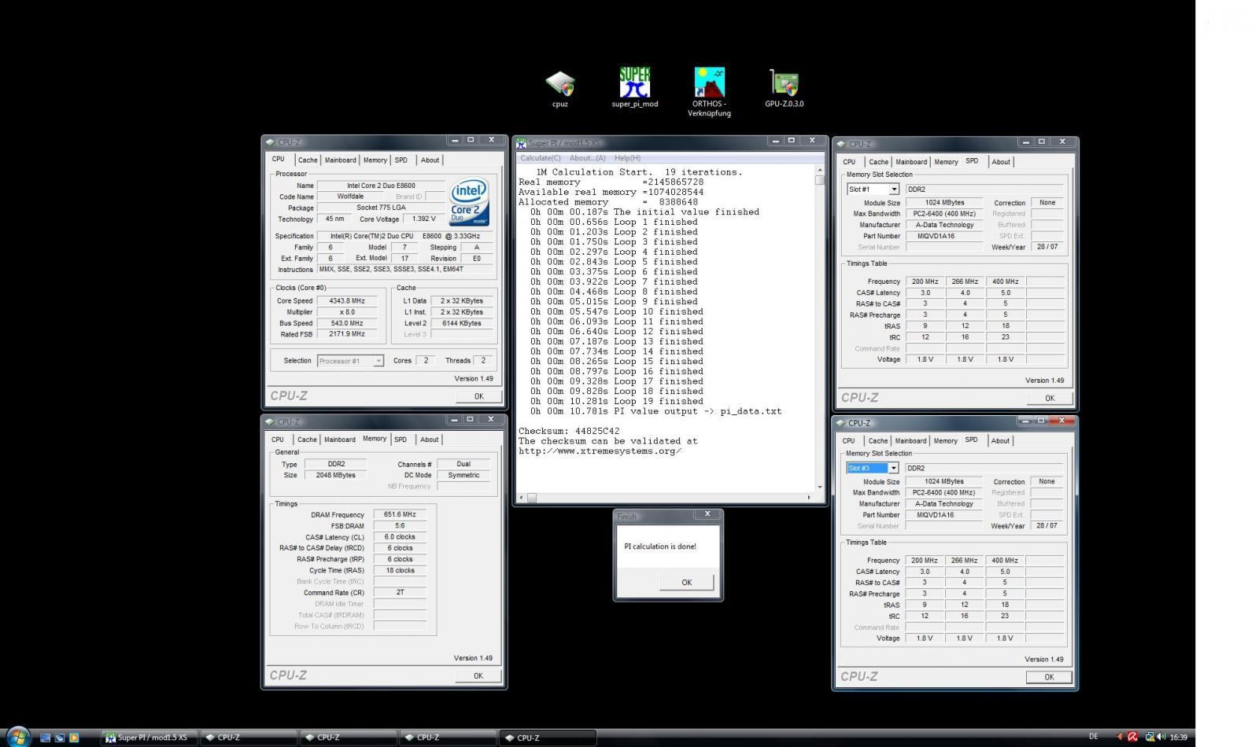The width and height of the screenshot is (1259, 747).
Task: Click the 'Checksum: 44825C42' line in Super PI
Action: tap(569, 431)
